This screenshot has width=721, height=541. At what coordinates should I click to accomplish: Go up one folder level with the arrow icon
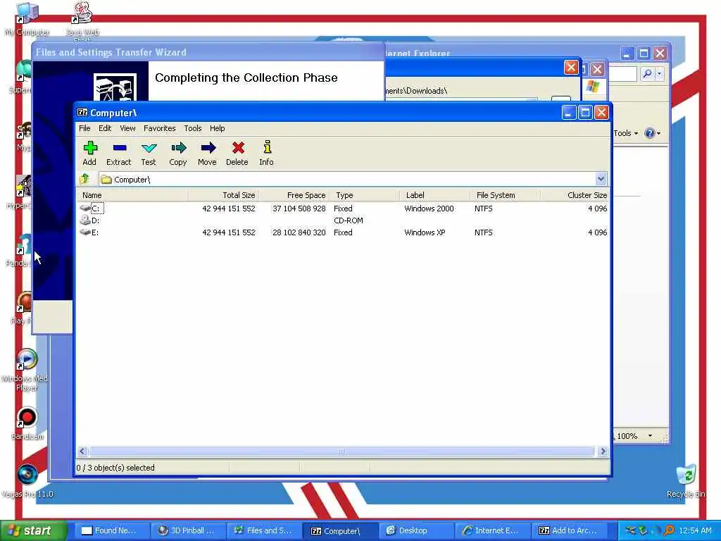pos(84,179)
